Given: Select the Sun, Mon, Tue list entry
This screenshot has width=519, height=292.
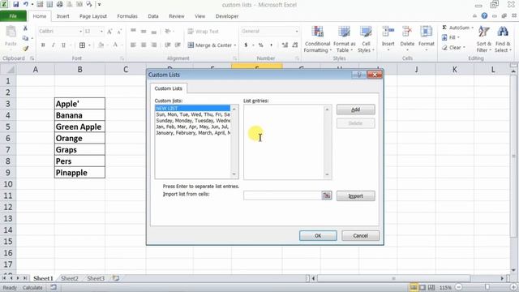Looking at the screenshot, I should (x=193, y=114).
